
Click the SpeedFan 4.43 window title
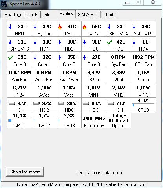pos(25,4)
